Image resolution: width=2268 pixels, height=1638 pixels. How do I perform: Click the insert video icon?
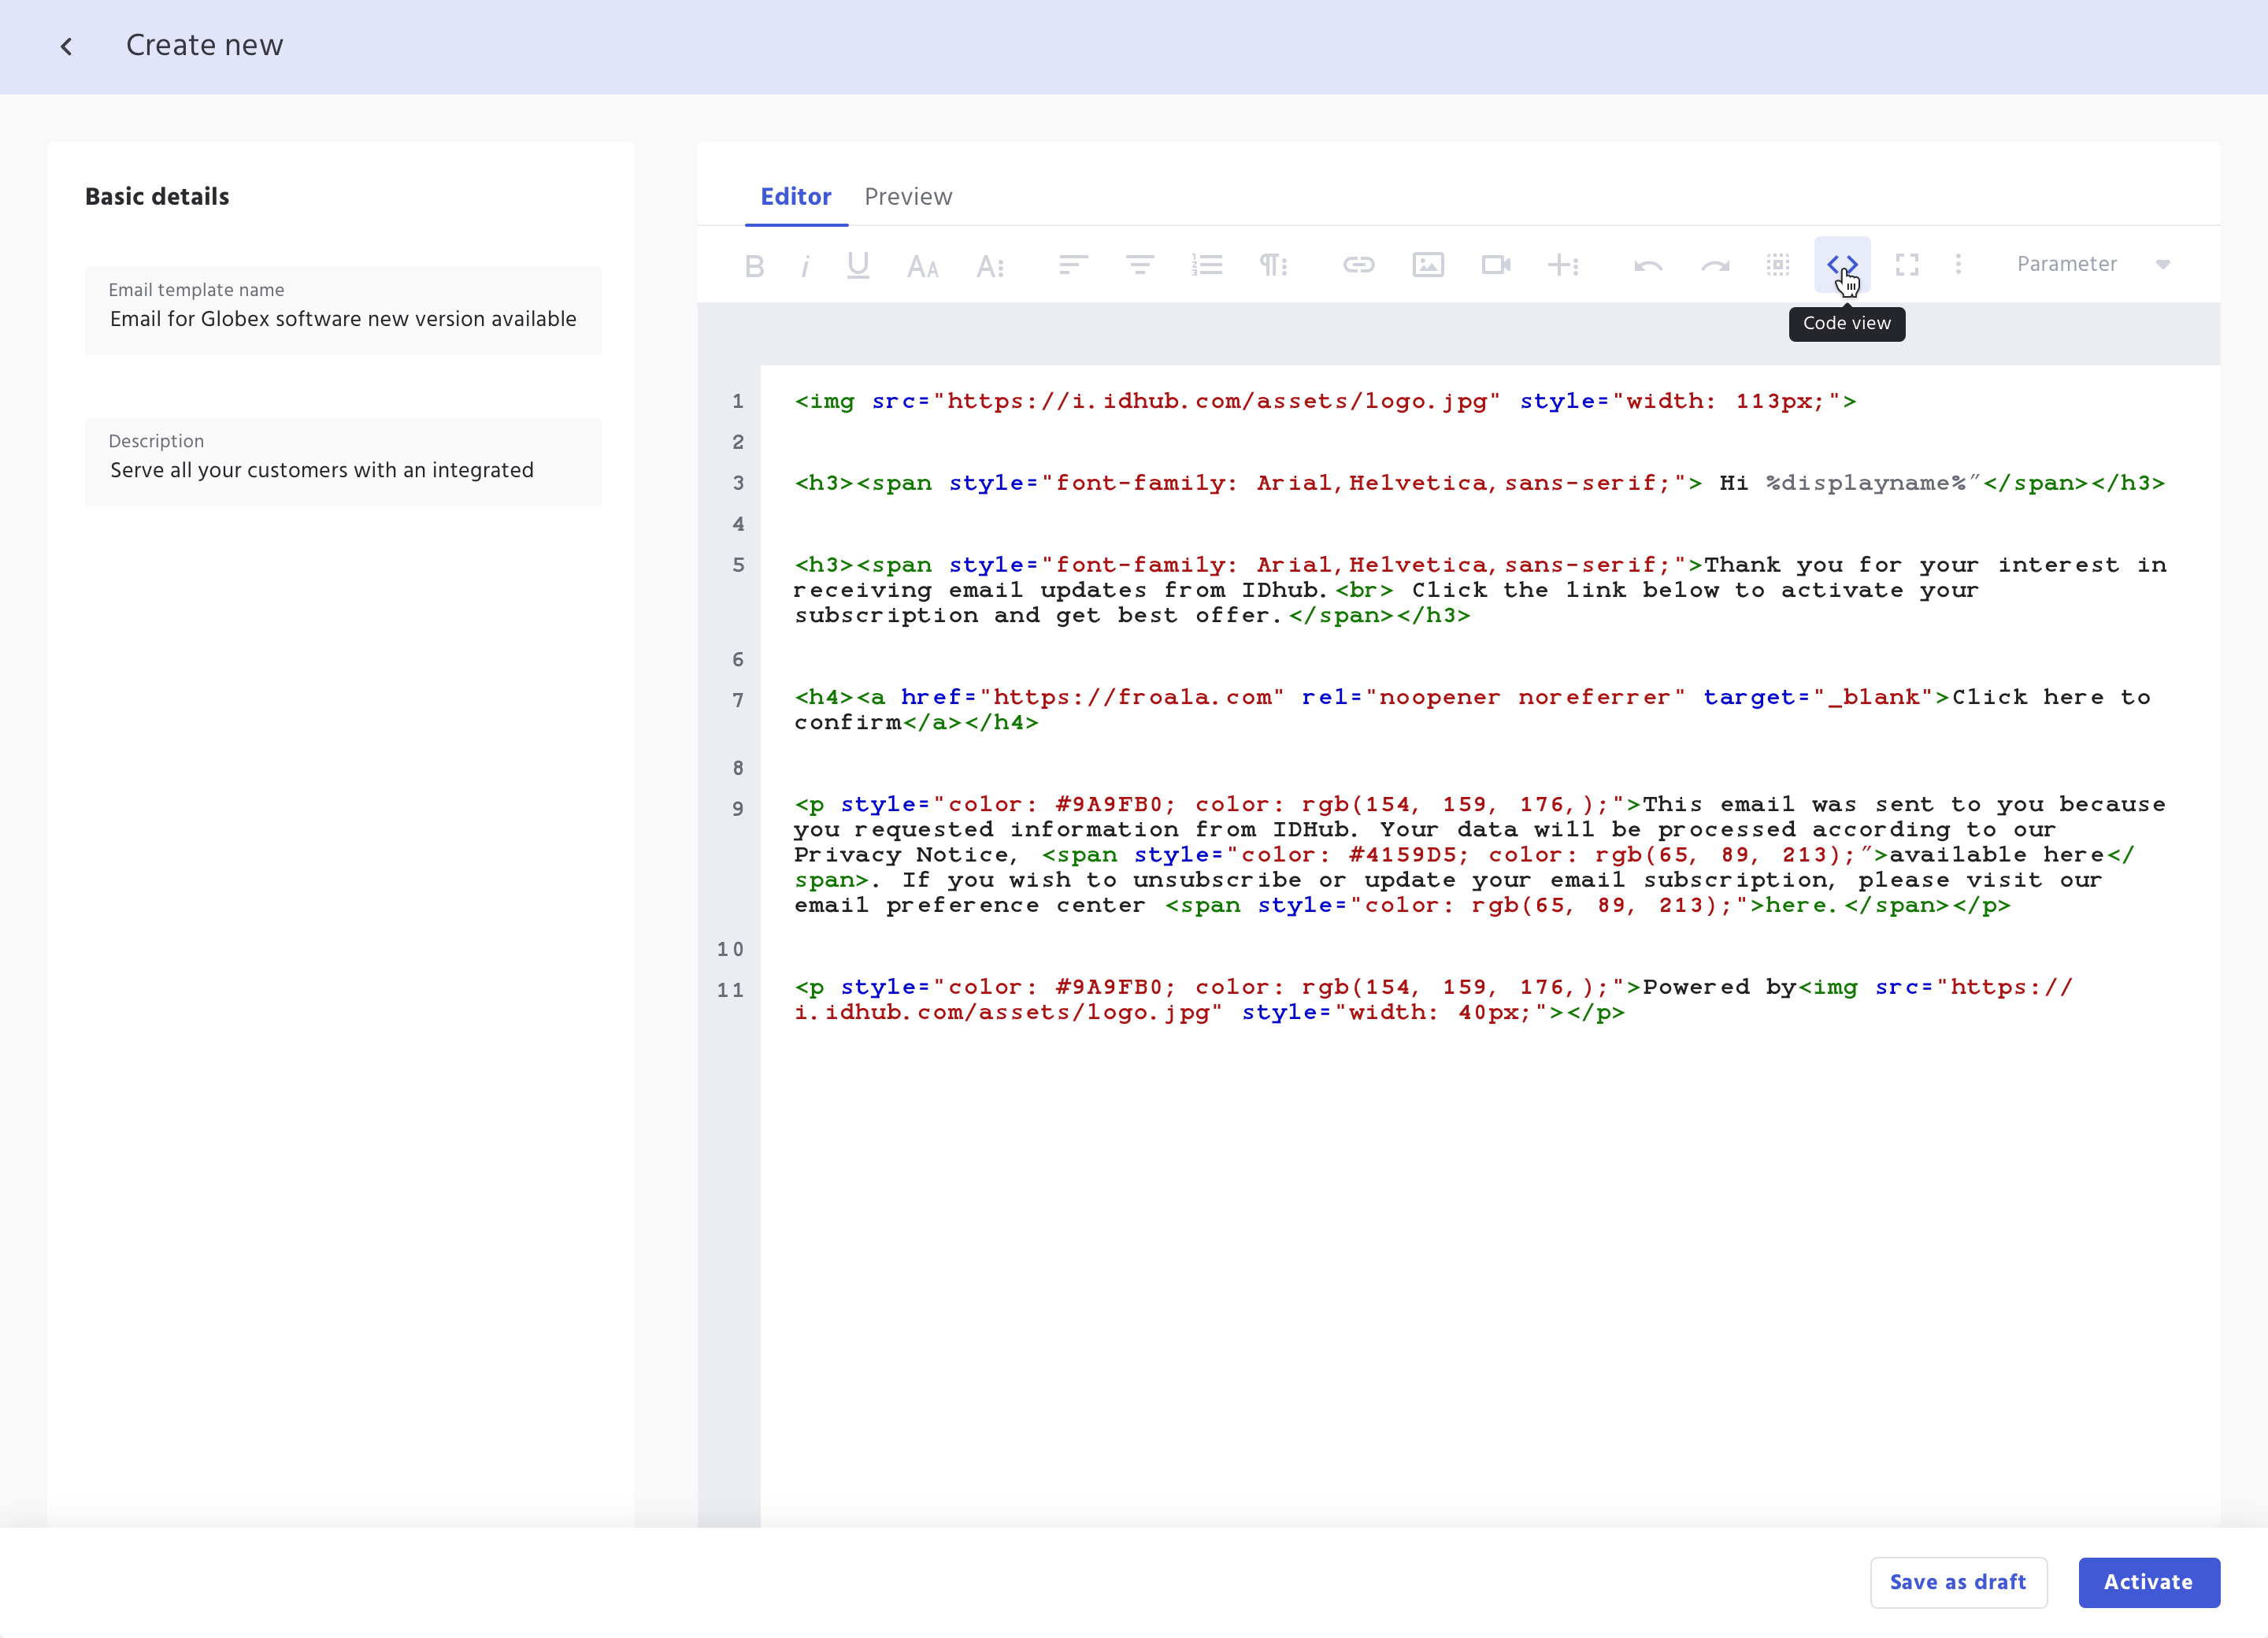[x=1495, y=265]
